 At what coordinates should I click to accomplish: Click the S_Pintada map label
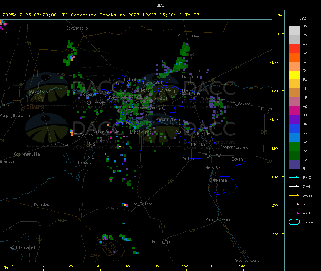coord(95,103)
